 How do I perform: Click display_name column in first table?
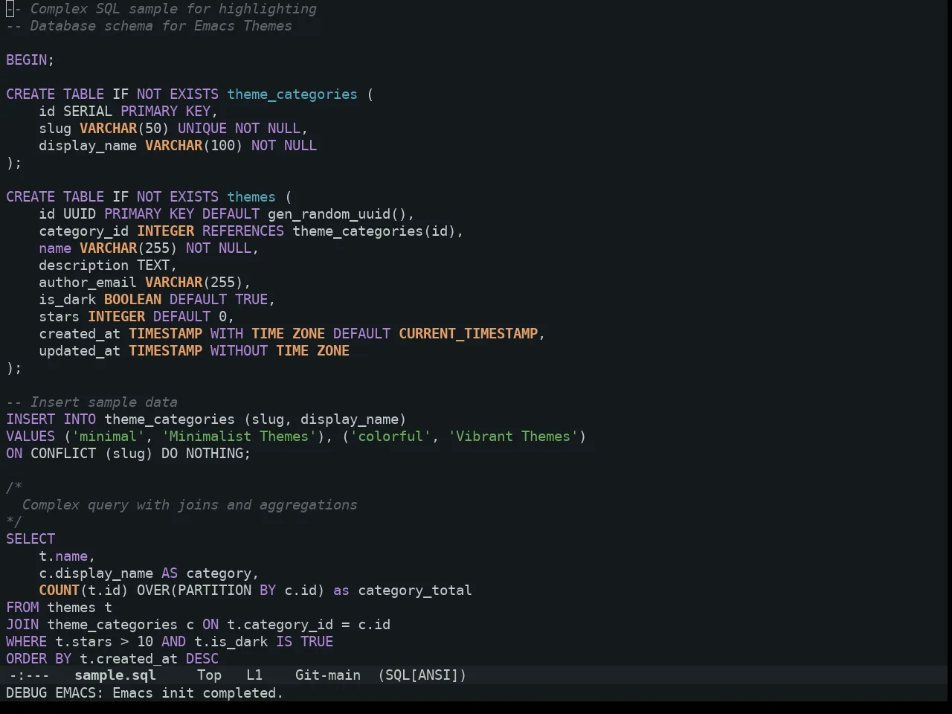(x=88, y=146)
